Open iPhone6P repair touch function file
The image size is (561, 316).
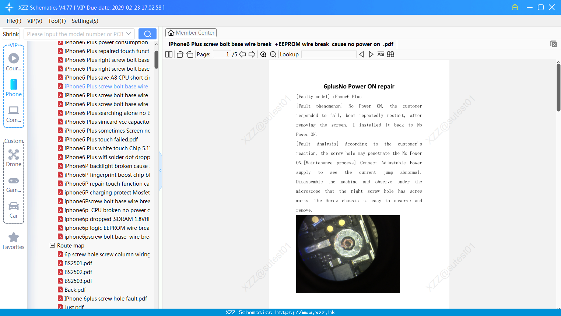104,184
